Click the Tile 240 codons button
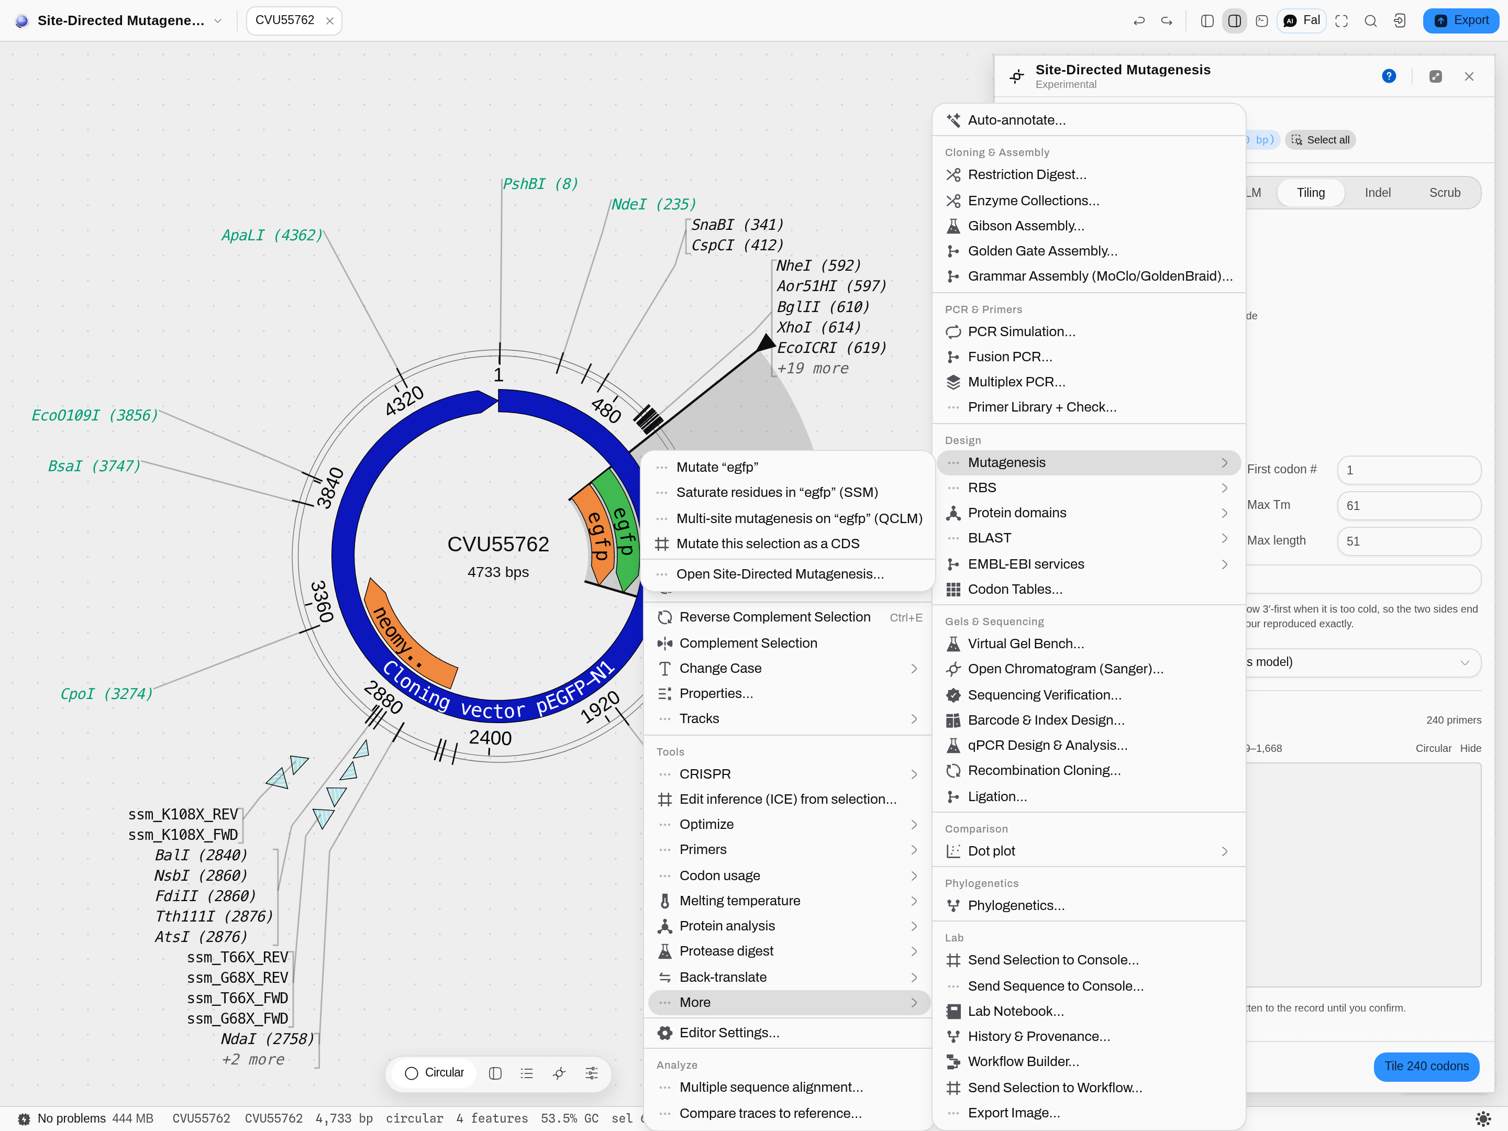The height and width of the screenshot is (1131, 1508). click(1426, 1066)
